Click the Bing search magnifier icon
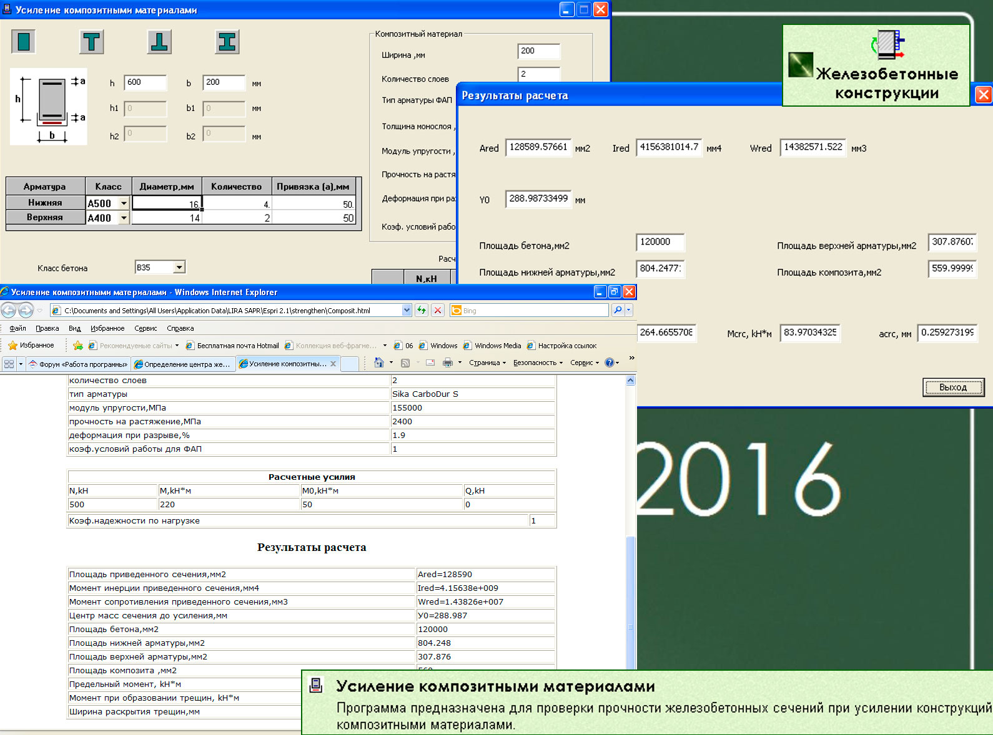 (x=617, y=310)
